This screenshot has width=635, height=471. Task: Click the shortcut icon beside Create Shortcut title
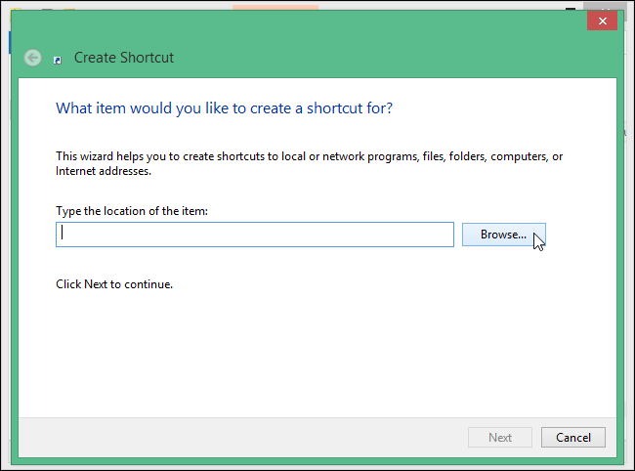tap(58, 60)
